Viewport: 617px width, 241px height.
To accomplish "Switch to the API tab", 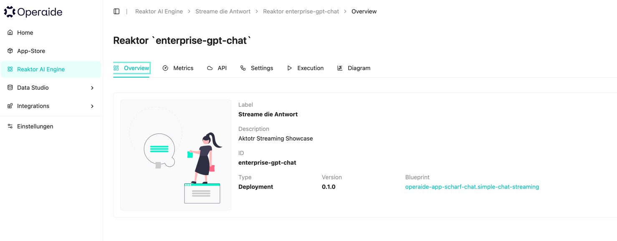I will point(217,68).
